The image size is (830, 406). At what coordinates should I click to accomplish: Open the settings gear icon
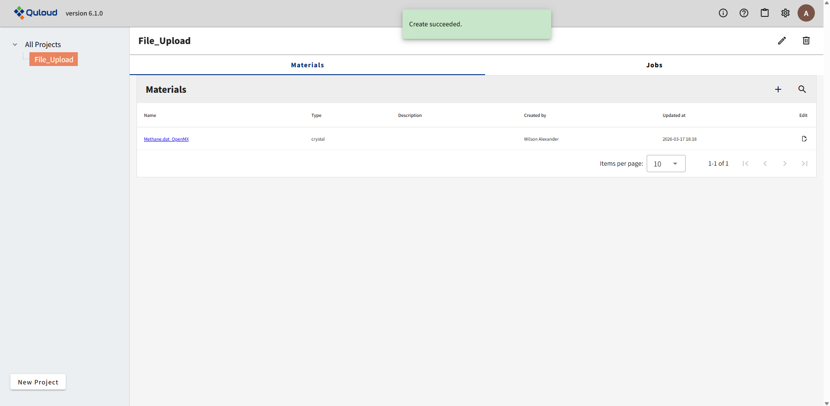pyautogui.click(x=785, y=13)
